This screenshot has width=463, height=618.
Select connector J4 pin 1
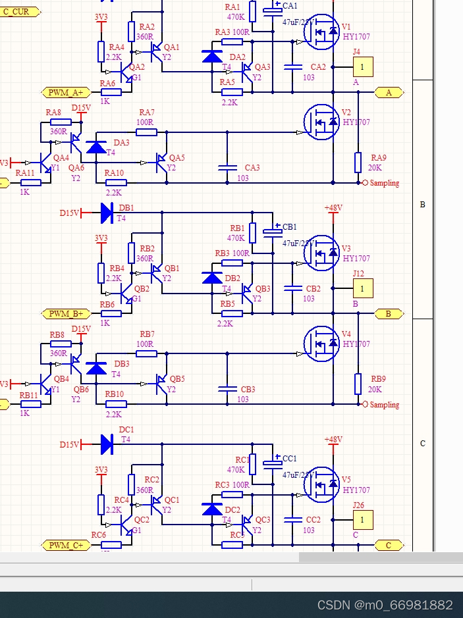coord(362,67)
